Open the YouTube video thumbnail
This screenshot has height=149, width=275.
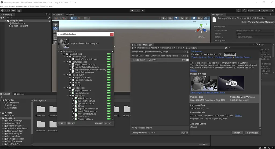[231, 83]
